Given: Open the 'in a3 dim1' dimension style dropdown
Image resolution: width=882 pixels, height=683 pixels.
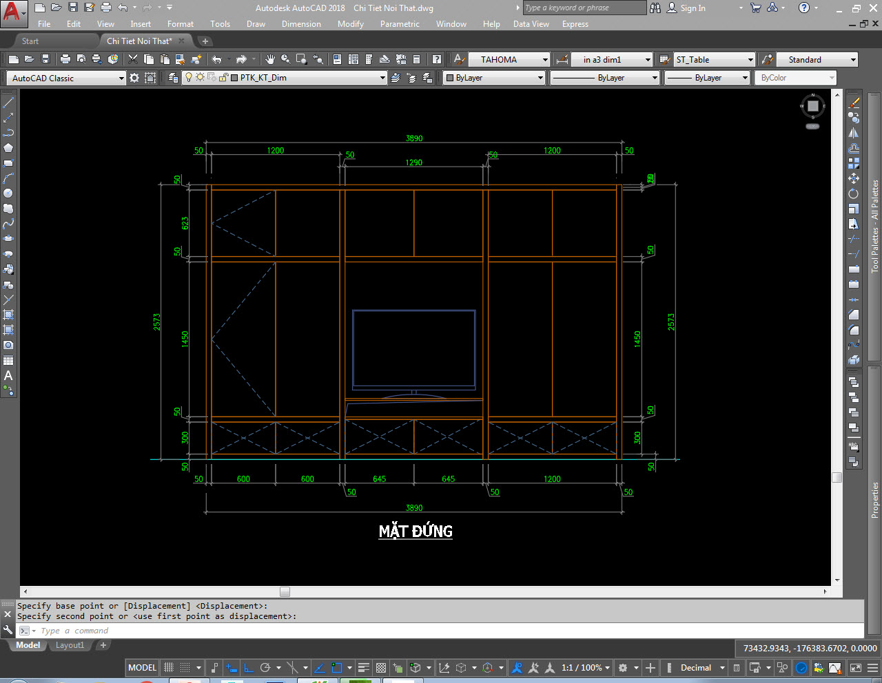Looking at the screenshot, I should point(612,59).
